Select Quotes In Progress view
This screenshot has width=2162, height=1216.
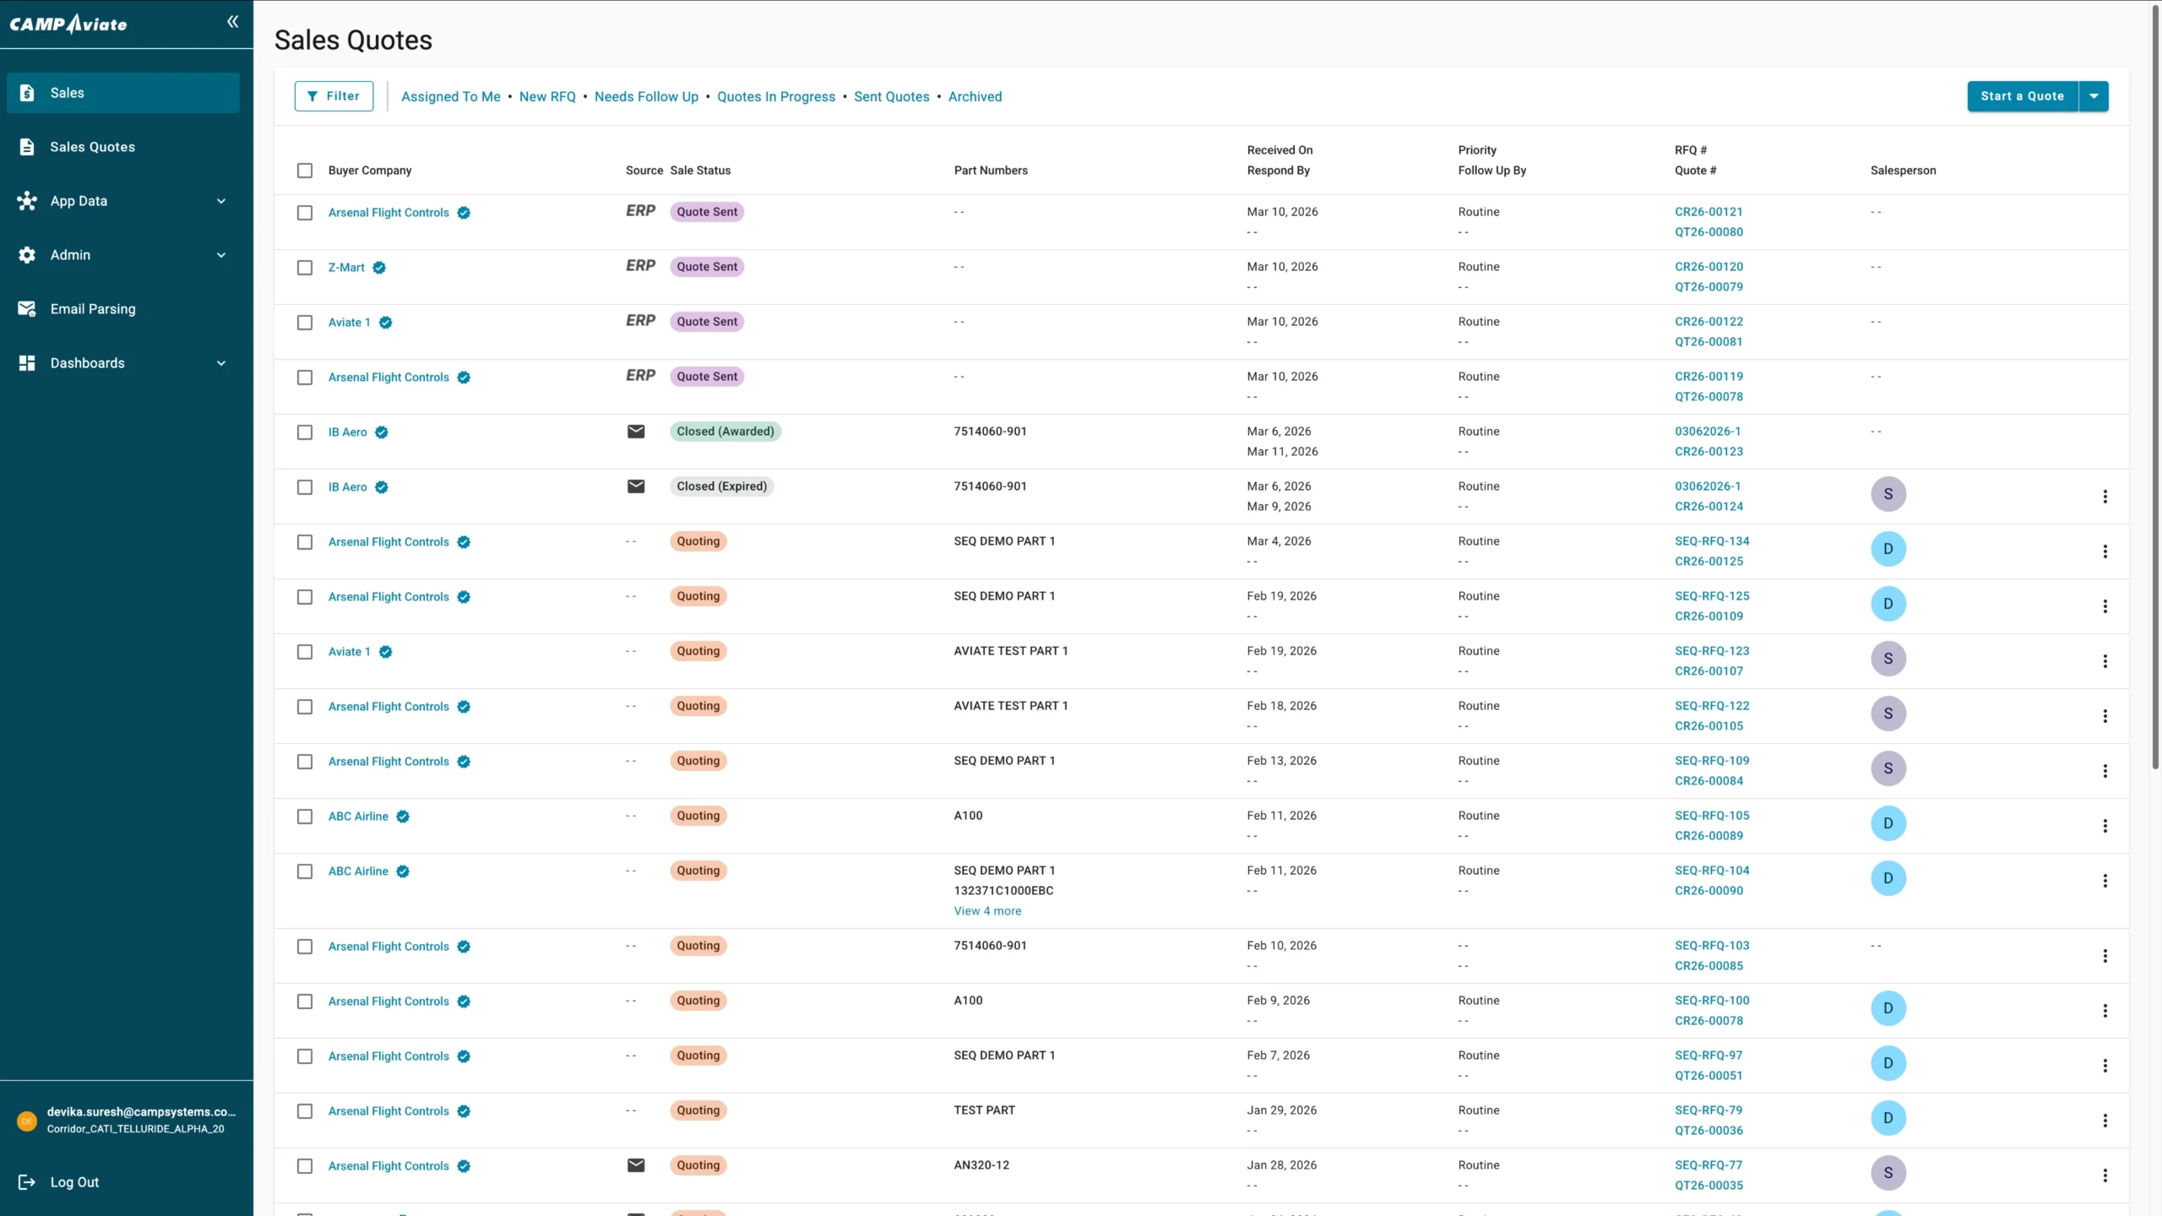(776, 97)
